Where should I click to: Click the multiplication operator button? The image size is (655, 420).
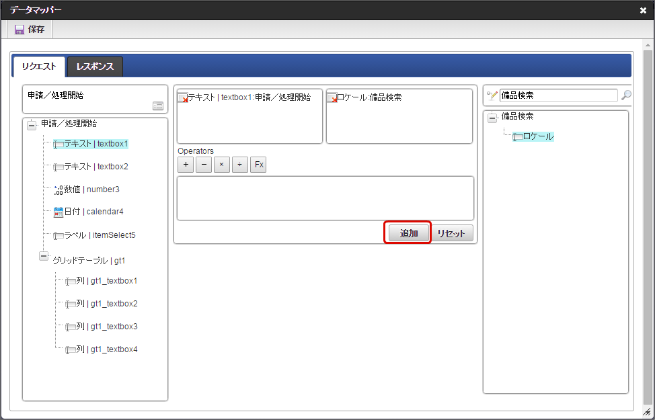[222, 165]
